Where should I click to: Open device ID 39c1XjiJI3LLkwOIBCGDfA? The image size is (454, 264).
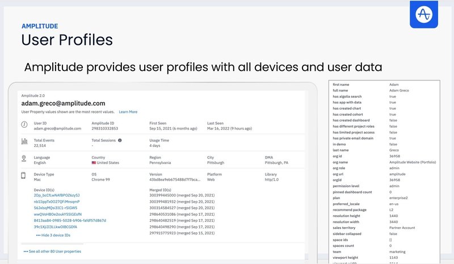(x=55, y=227)
